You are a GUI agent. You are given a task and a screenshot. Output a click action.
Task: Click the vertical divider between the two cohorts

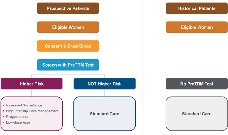point(142,67)
